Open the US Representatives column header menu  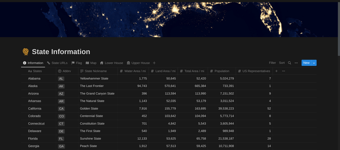click(x=254, y=71)
